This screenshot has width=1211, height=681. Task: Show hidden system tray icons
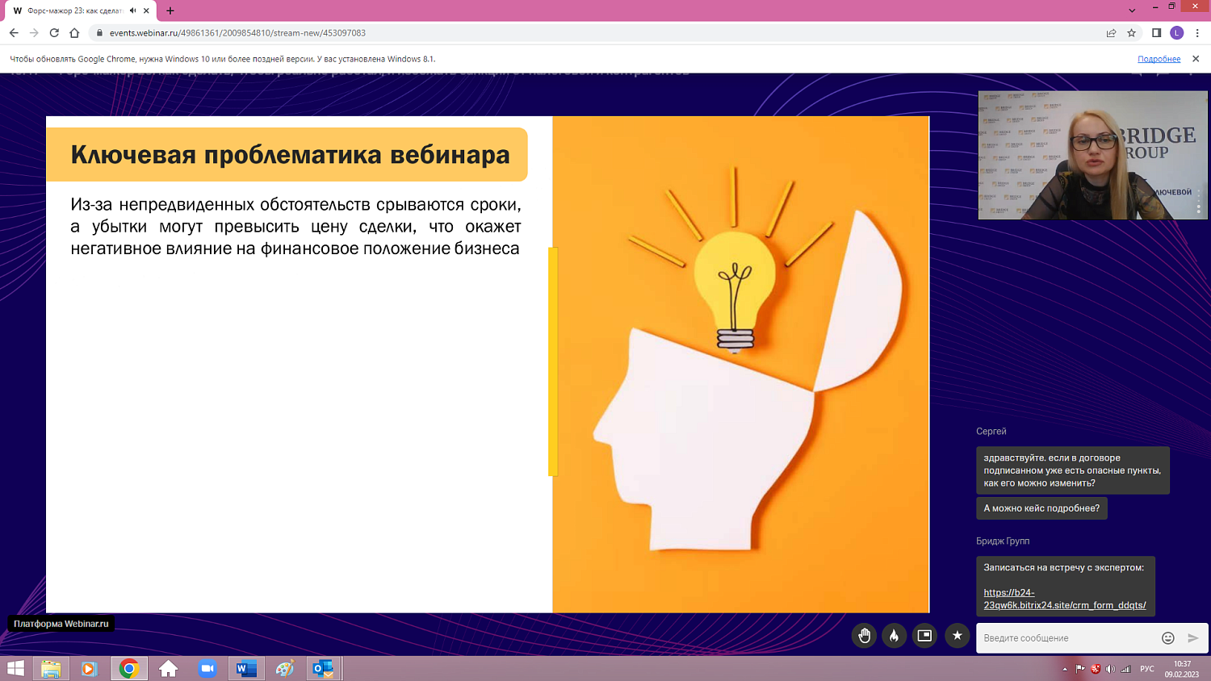(x=1065, y=669)
